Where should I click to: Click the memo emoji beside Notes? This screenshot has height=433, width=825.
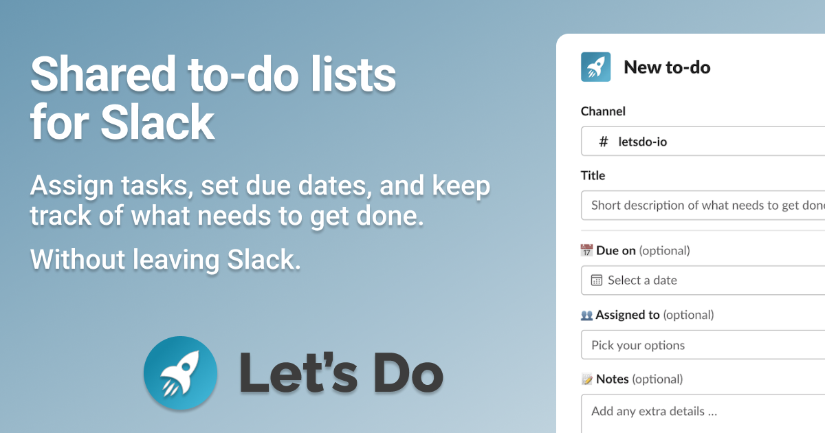coord(586,379)
